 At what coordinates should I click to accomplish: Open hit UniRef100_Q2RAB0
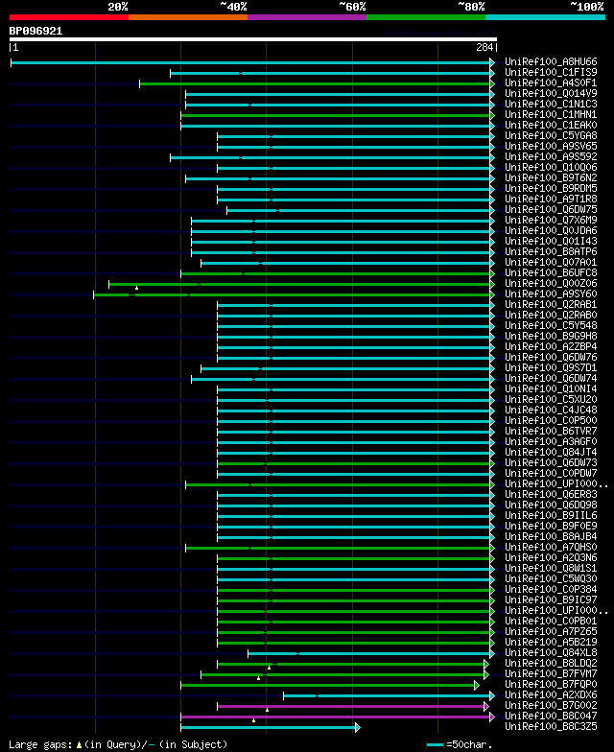551,315
